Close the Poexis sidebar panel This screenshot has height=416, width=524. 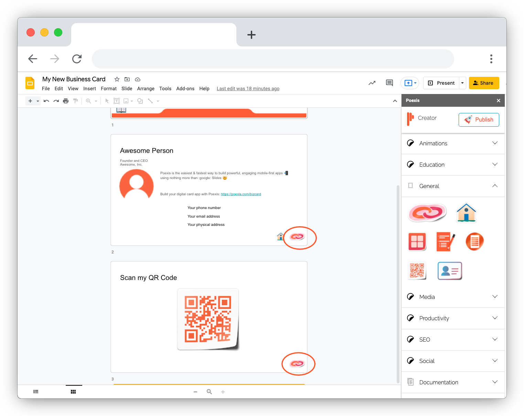pos(499,101)
